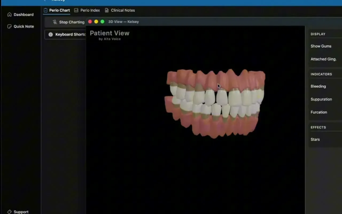The width and height of the screenshot is (342, 214).
Task: Click the 3D View — Kelsey title
Action: tap(123, 22)
